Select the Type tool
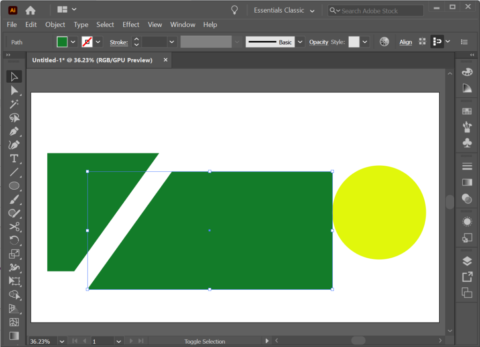Image resolution: width=480 pixels, height=347 pixels. [x=14, y=159]
